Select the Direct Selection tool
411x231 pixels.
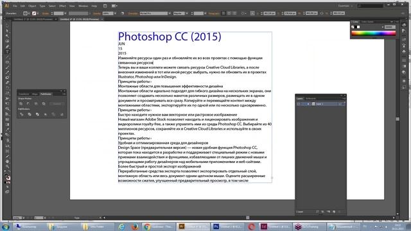(x=7, y=31)
